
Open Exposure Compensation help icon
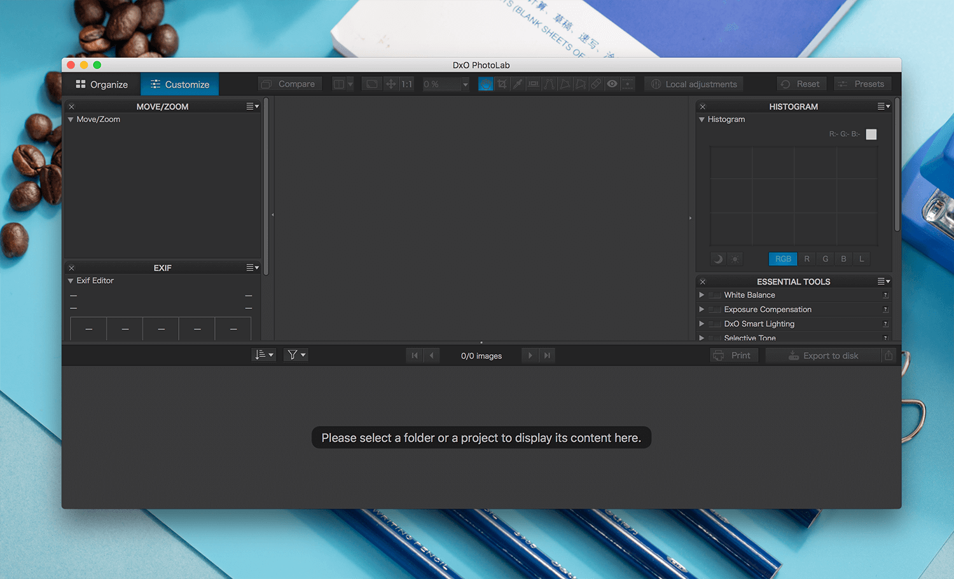point(885,310)
